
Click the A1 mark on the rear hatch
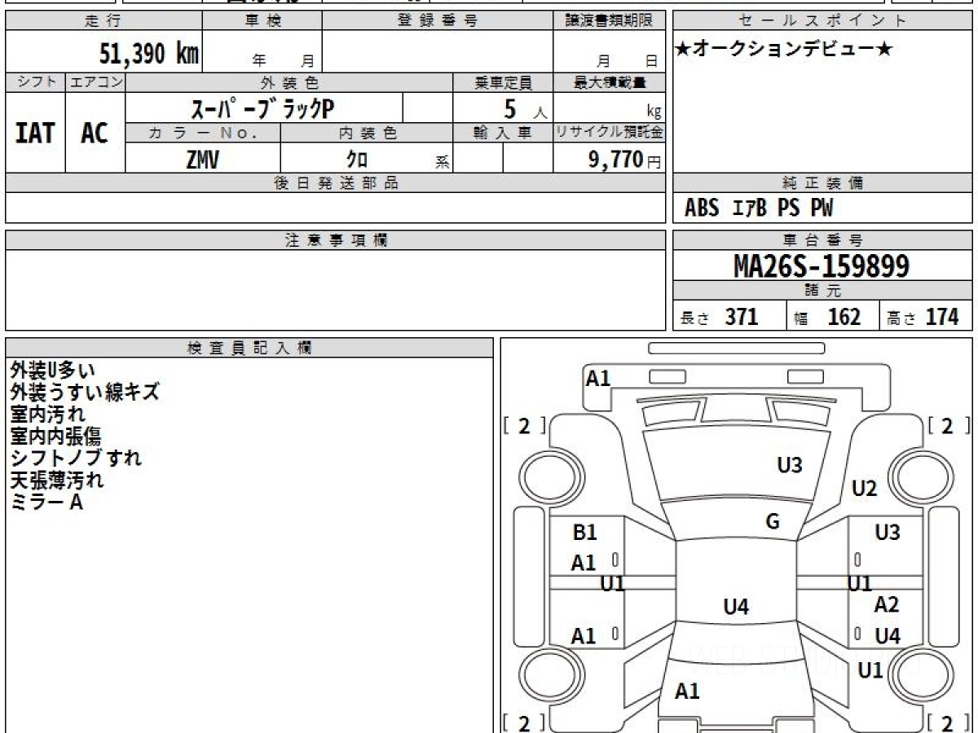pos(687,691)
